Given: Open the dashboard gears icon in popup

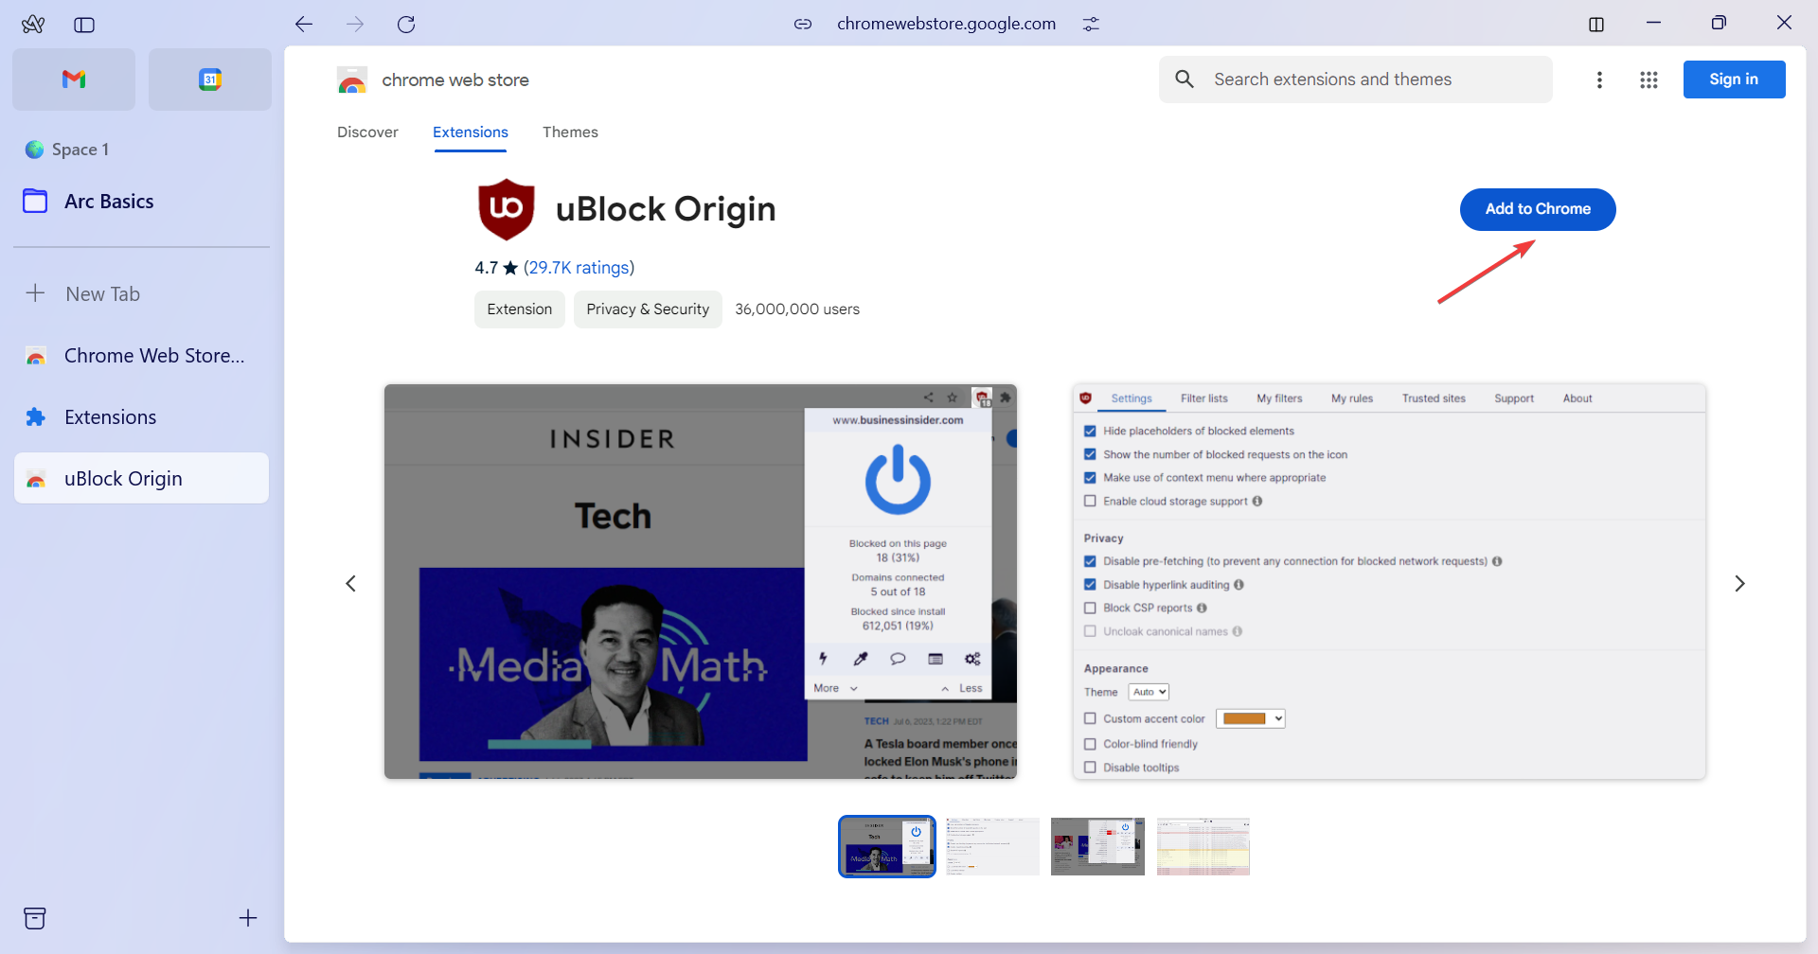Looking at the screenshot, I should [x=972, y=659].
